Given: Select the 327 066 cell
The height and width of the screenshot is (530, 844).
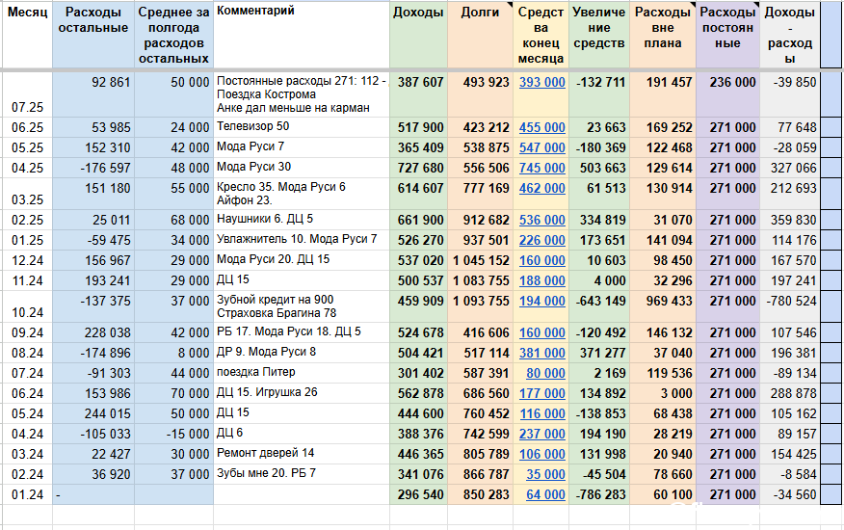Looking at the screenshot, I should (790, 168).
